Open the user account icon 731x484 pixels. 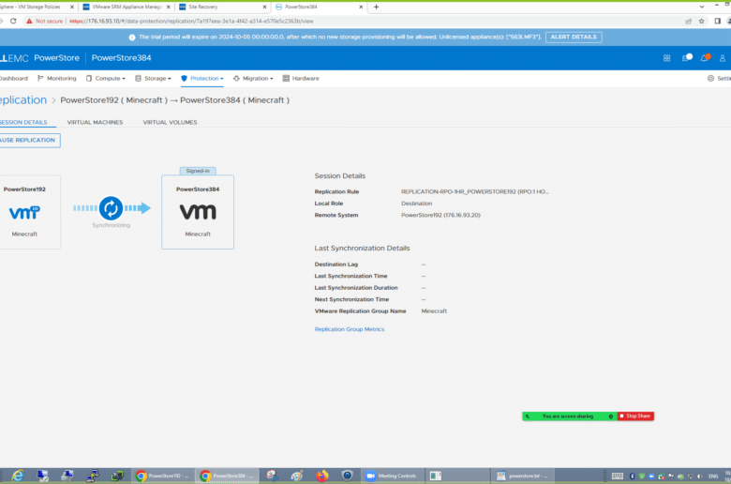tap(723, 58)
